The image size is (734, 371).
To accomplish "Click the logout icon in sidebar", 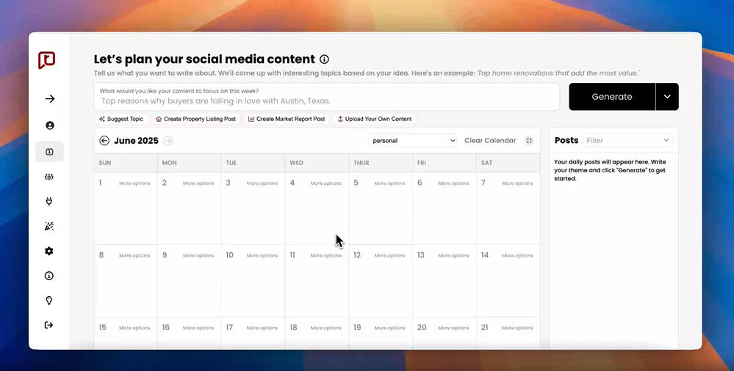I will (x=48, y=326).
